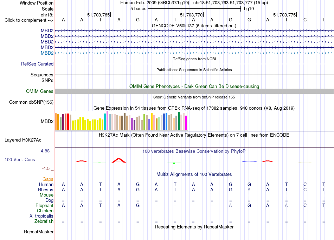Click the Human alignment row label
Viewport: 334px width, 240px height.
click(x=46, y=184)
